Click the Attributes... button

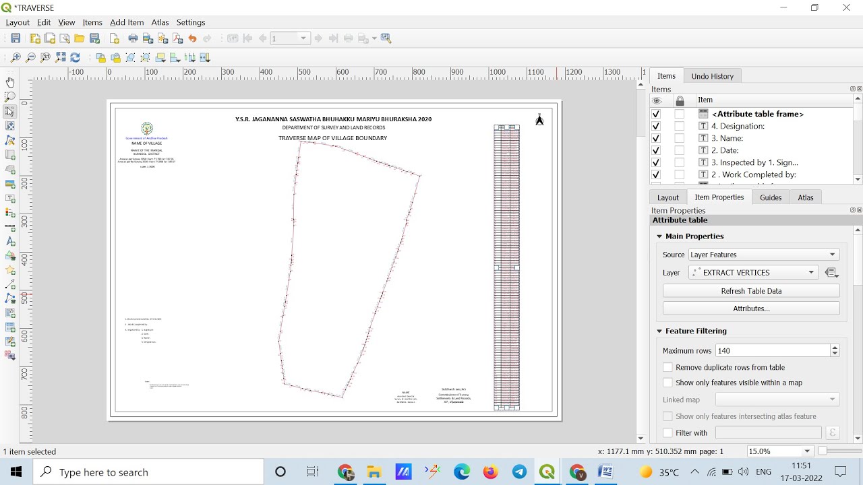coord(751,309)
